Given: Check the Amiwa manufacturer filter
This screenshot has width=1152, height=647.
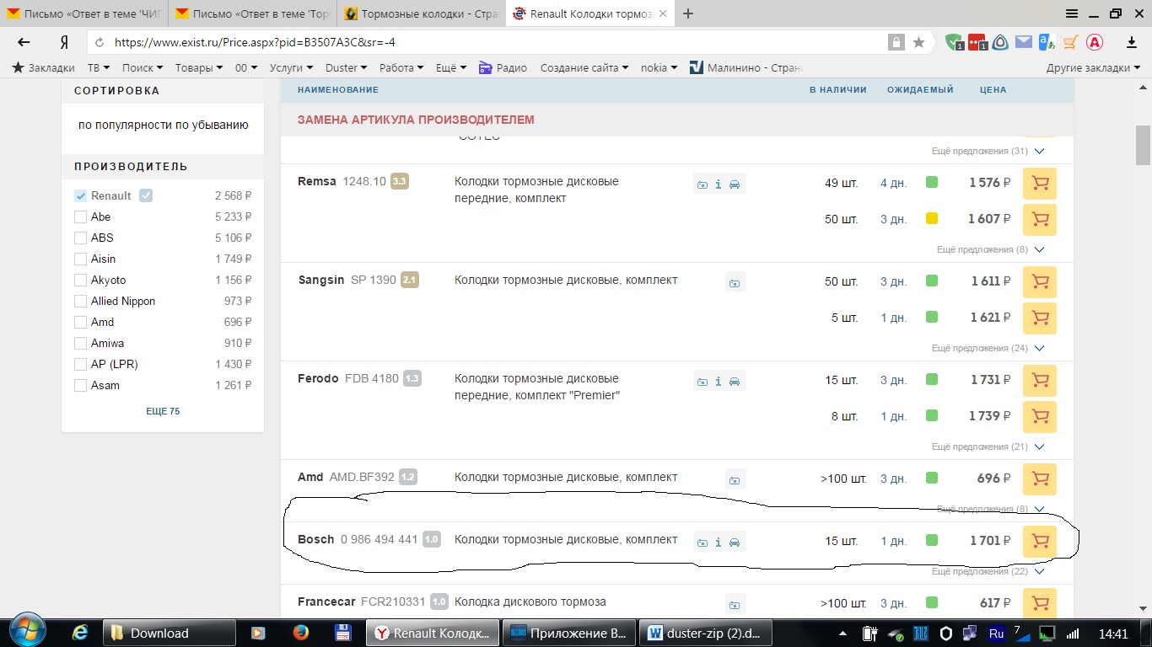Looking at the screenshot, I should (x=81, y=343).
